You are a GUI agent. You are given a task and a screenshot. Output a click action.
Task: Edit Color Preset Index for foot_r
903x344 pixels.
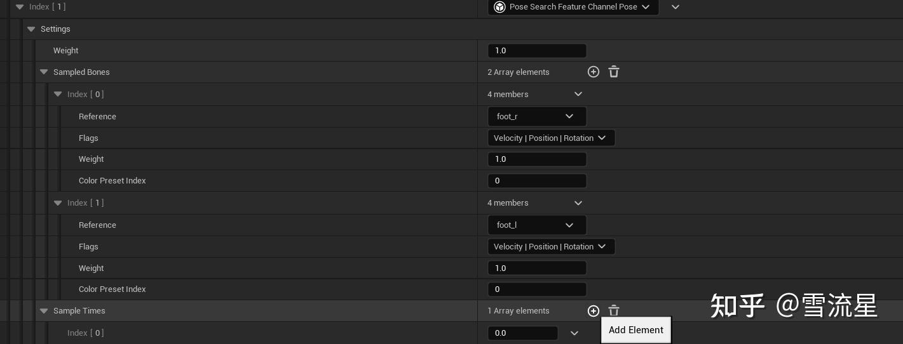[536, 181]
